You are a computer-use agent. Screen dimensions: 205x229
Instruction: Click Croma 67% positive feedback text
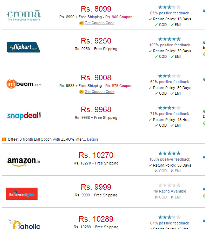[x=170, y=13]
